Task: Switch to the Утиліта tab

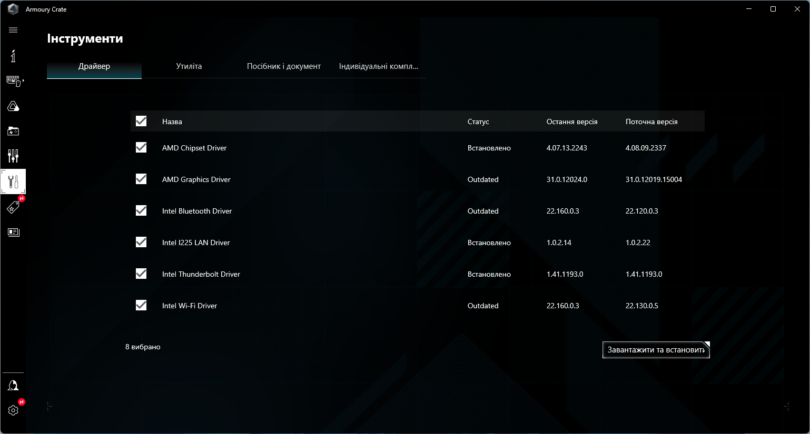Action: click(x=189, y=66)
